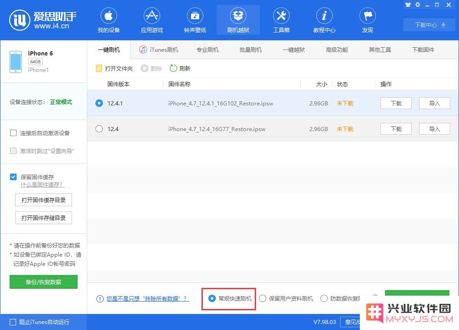Open 我的设备 (My Device) section

click(x=109, y=20)
